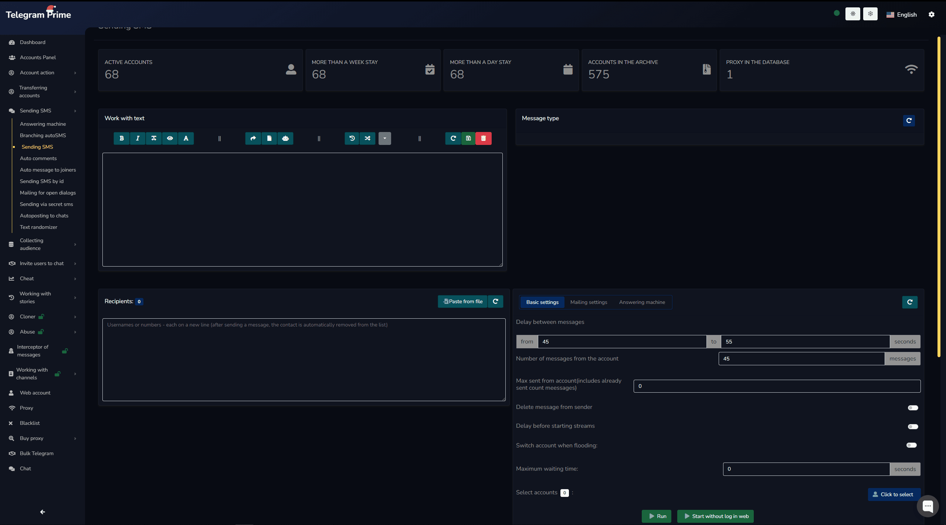Viewport: 946px width, 525px height.
Task: Click the snowflake theme icon in top bar
Action: coord(870,14)
